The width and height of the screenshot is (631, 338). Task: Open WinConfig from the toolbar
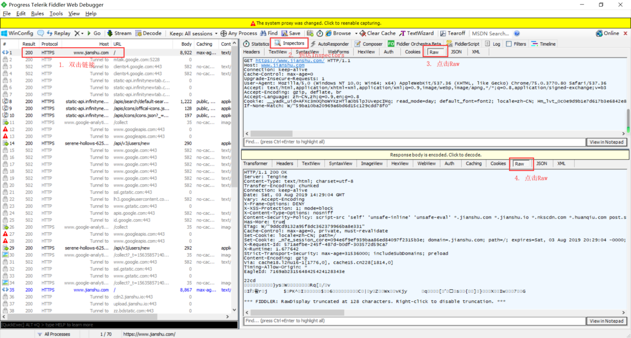[17, 34]
